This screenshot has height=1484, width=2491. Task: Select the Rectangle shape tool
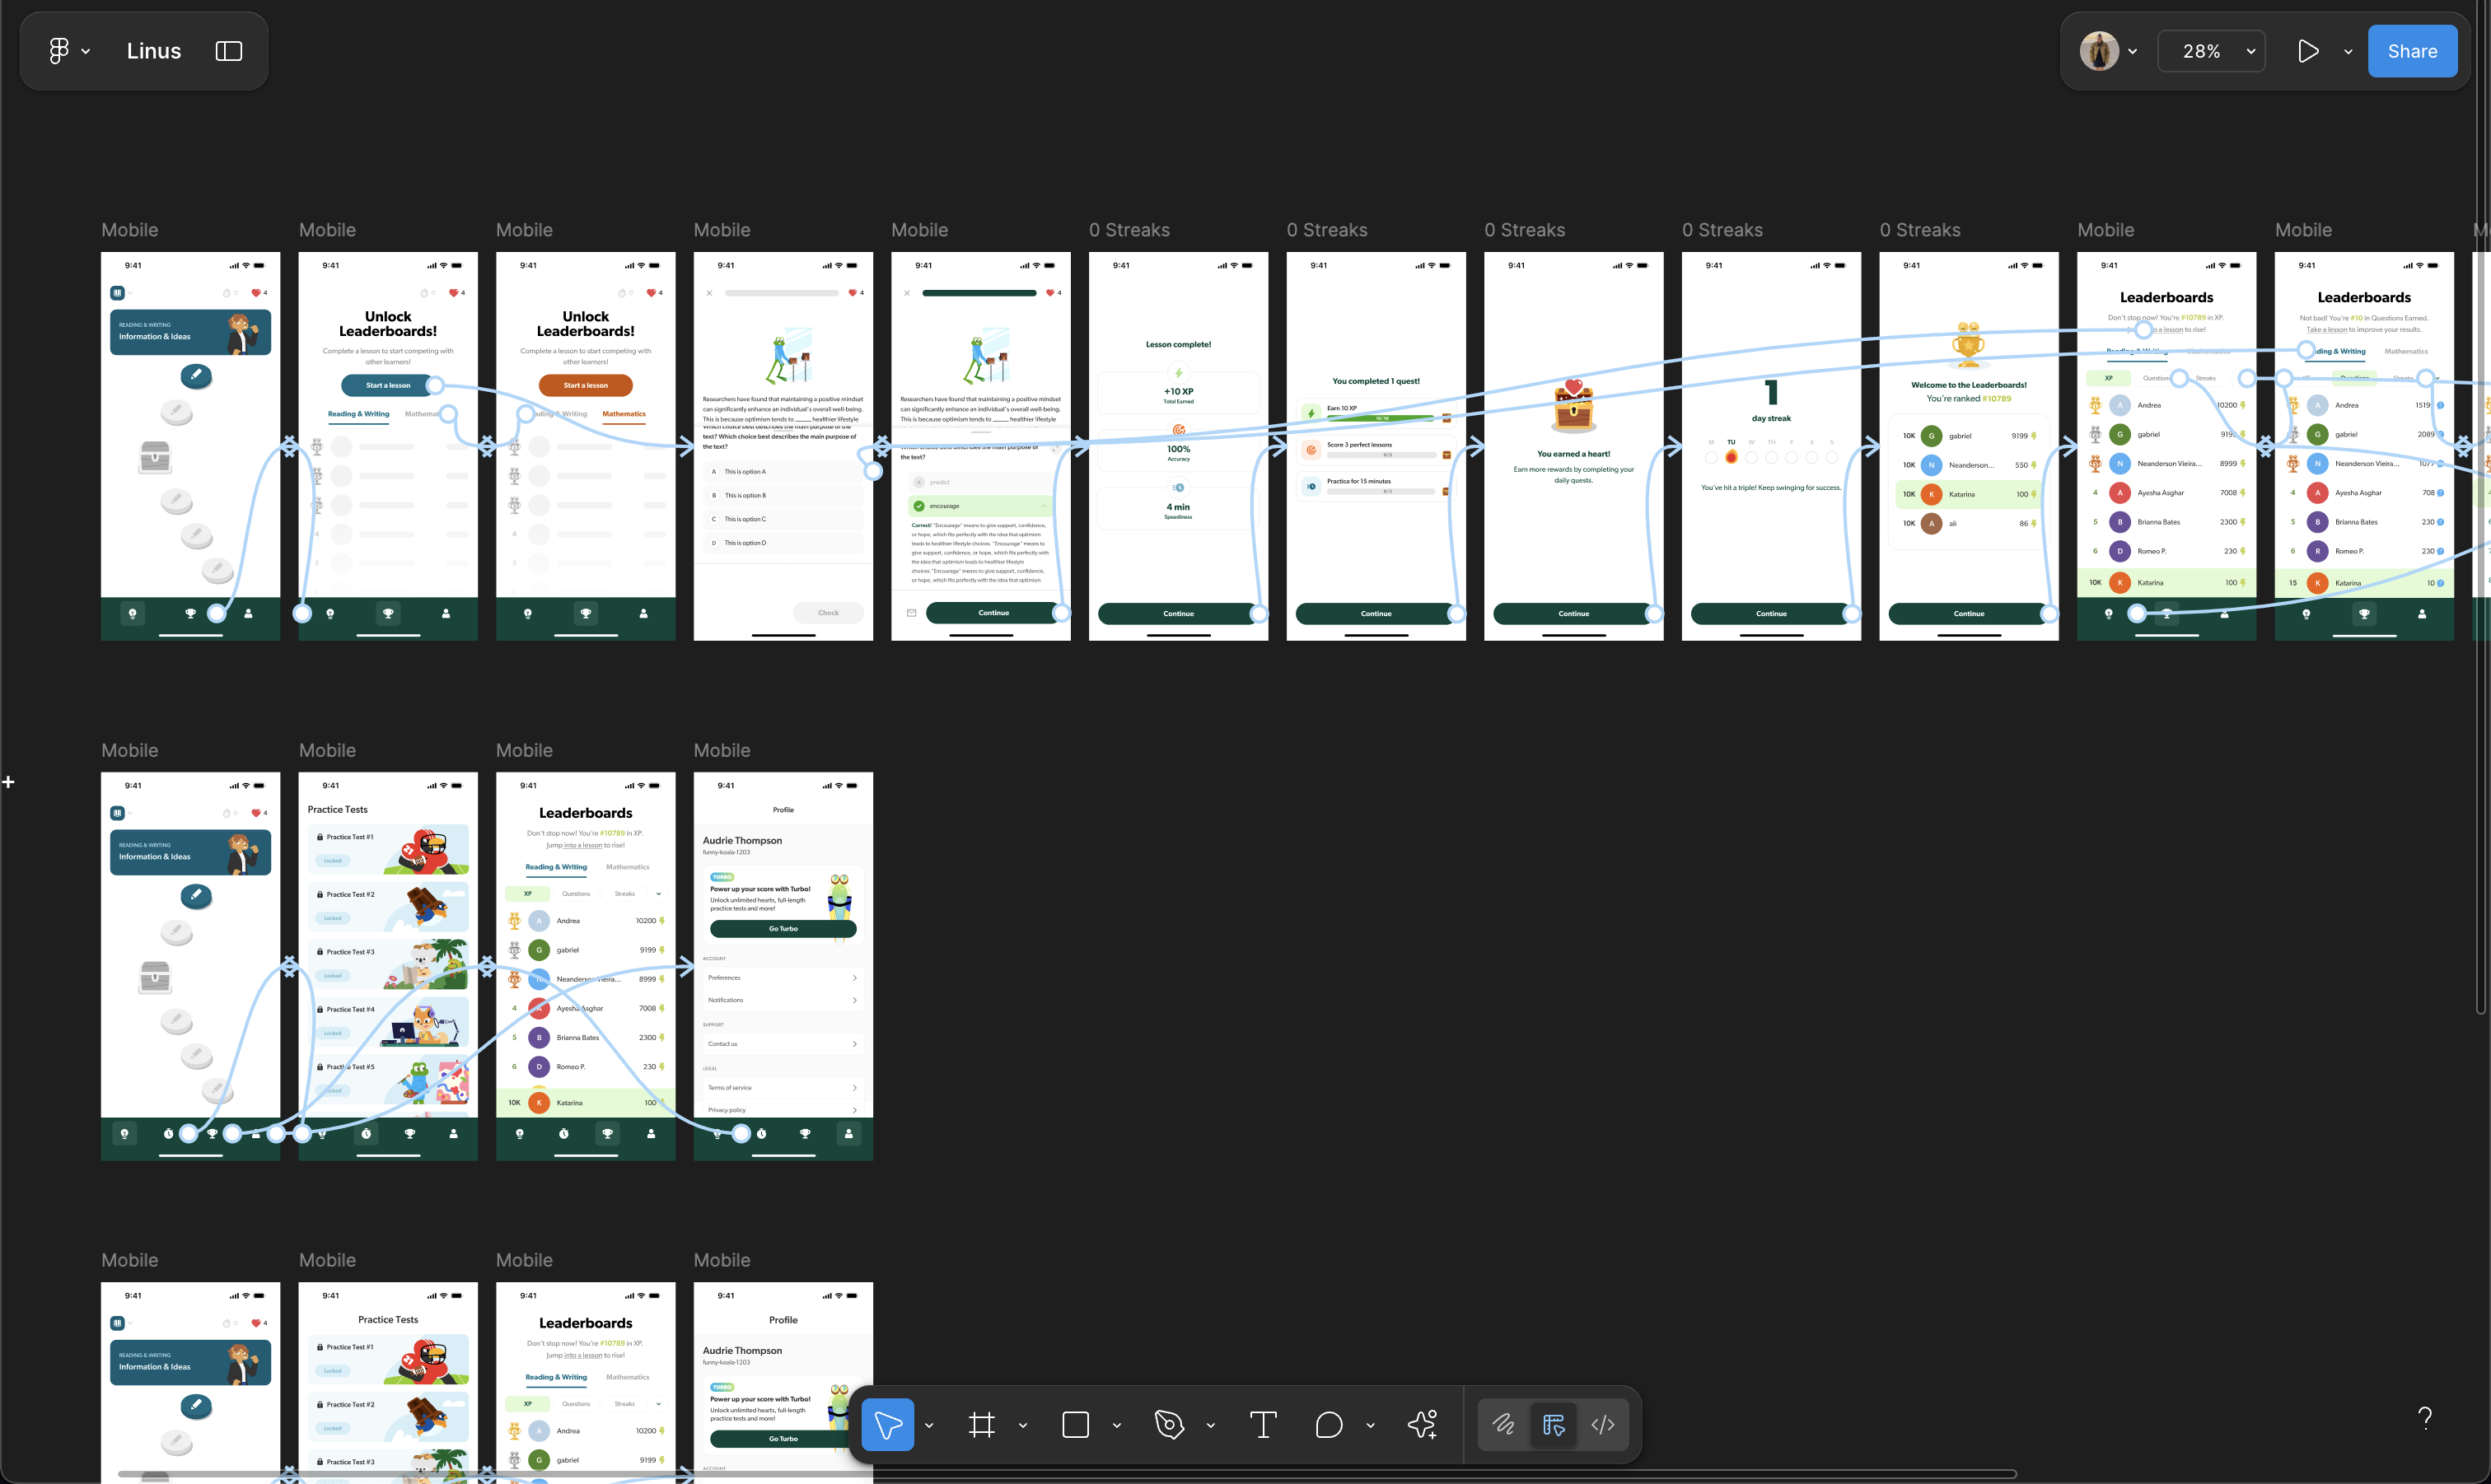tap(1075, 1424)
